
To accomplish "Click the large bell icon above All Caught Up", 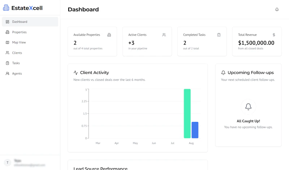I will (x=248, y=106).
